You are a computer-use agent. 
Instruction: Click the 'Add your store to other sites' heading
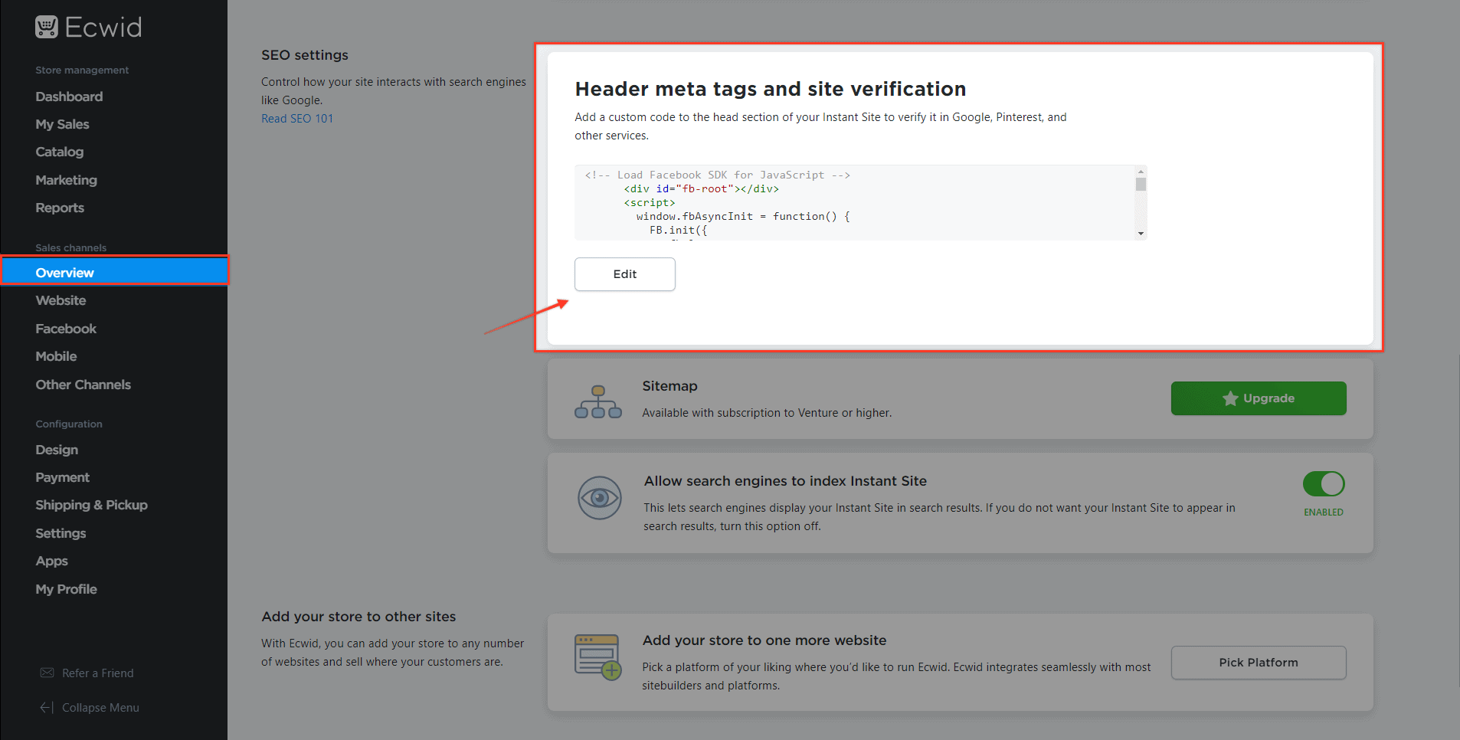[358, 617]
